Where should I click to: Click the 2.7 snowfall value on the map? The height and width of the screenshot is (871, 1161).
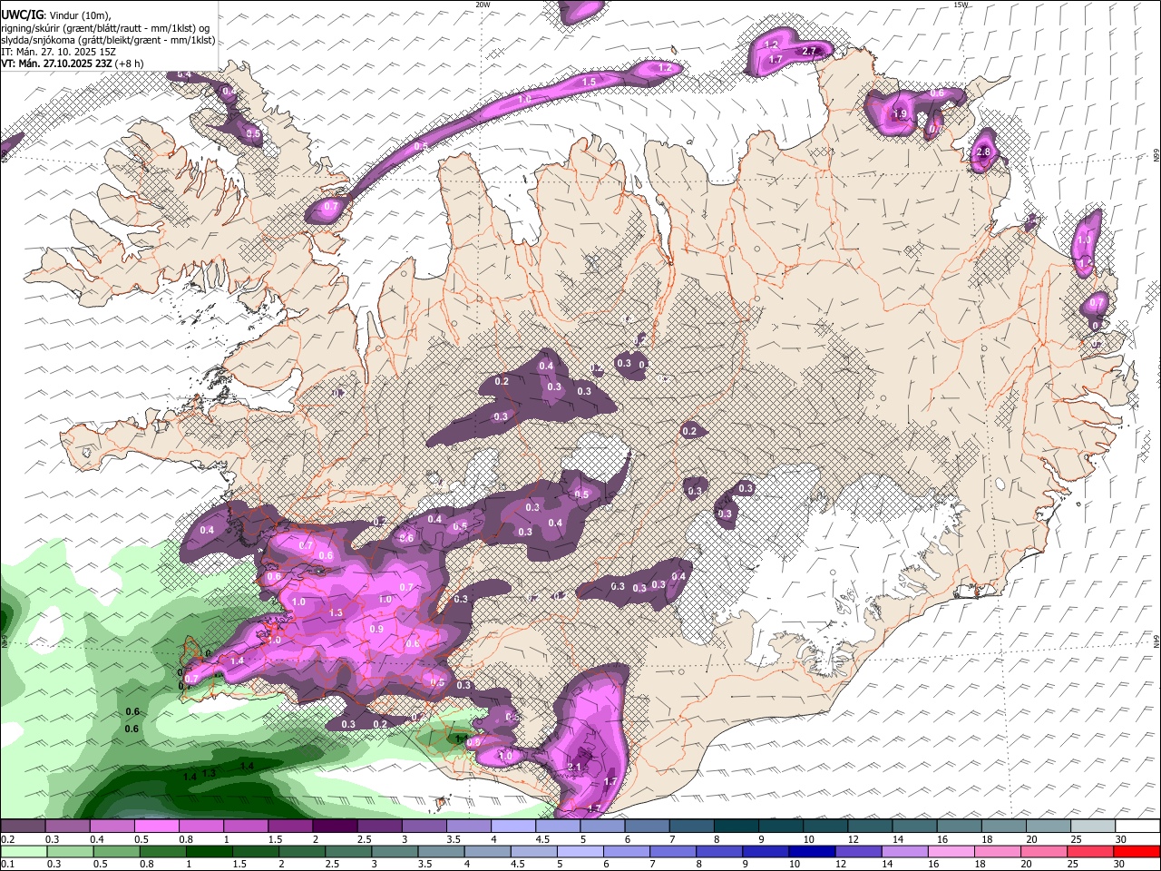pos(809,51)
